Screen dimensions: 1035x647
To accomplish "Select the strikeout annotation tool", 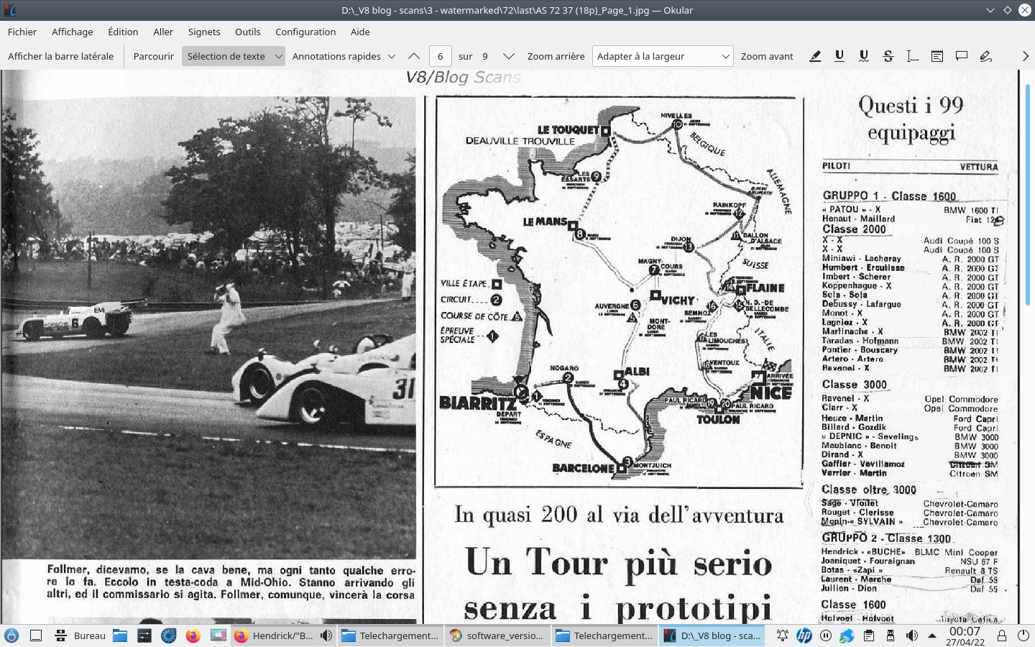I will (888, 56).
